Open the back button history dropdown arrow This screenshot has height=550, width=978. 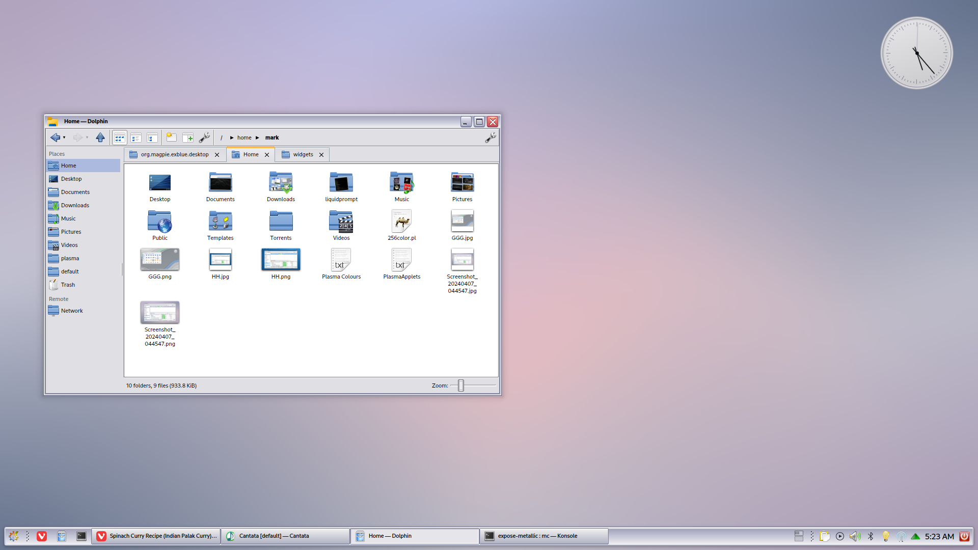pyautogui.click(x=64, y=137)
